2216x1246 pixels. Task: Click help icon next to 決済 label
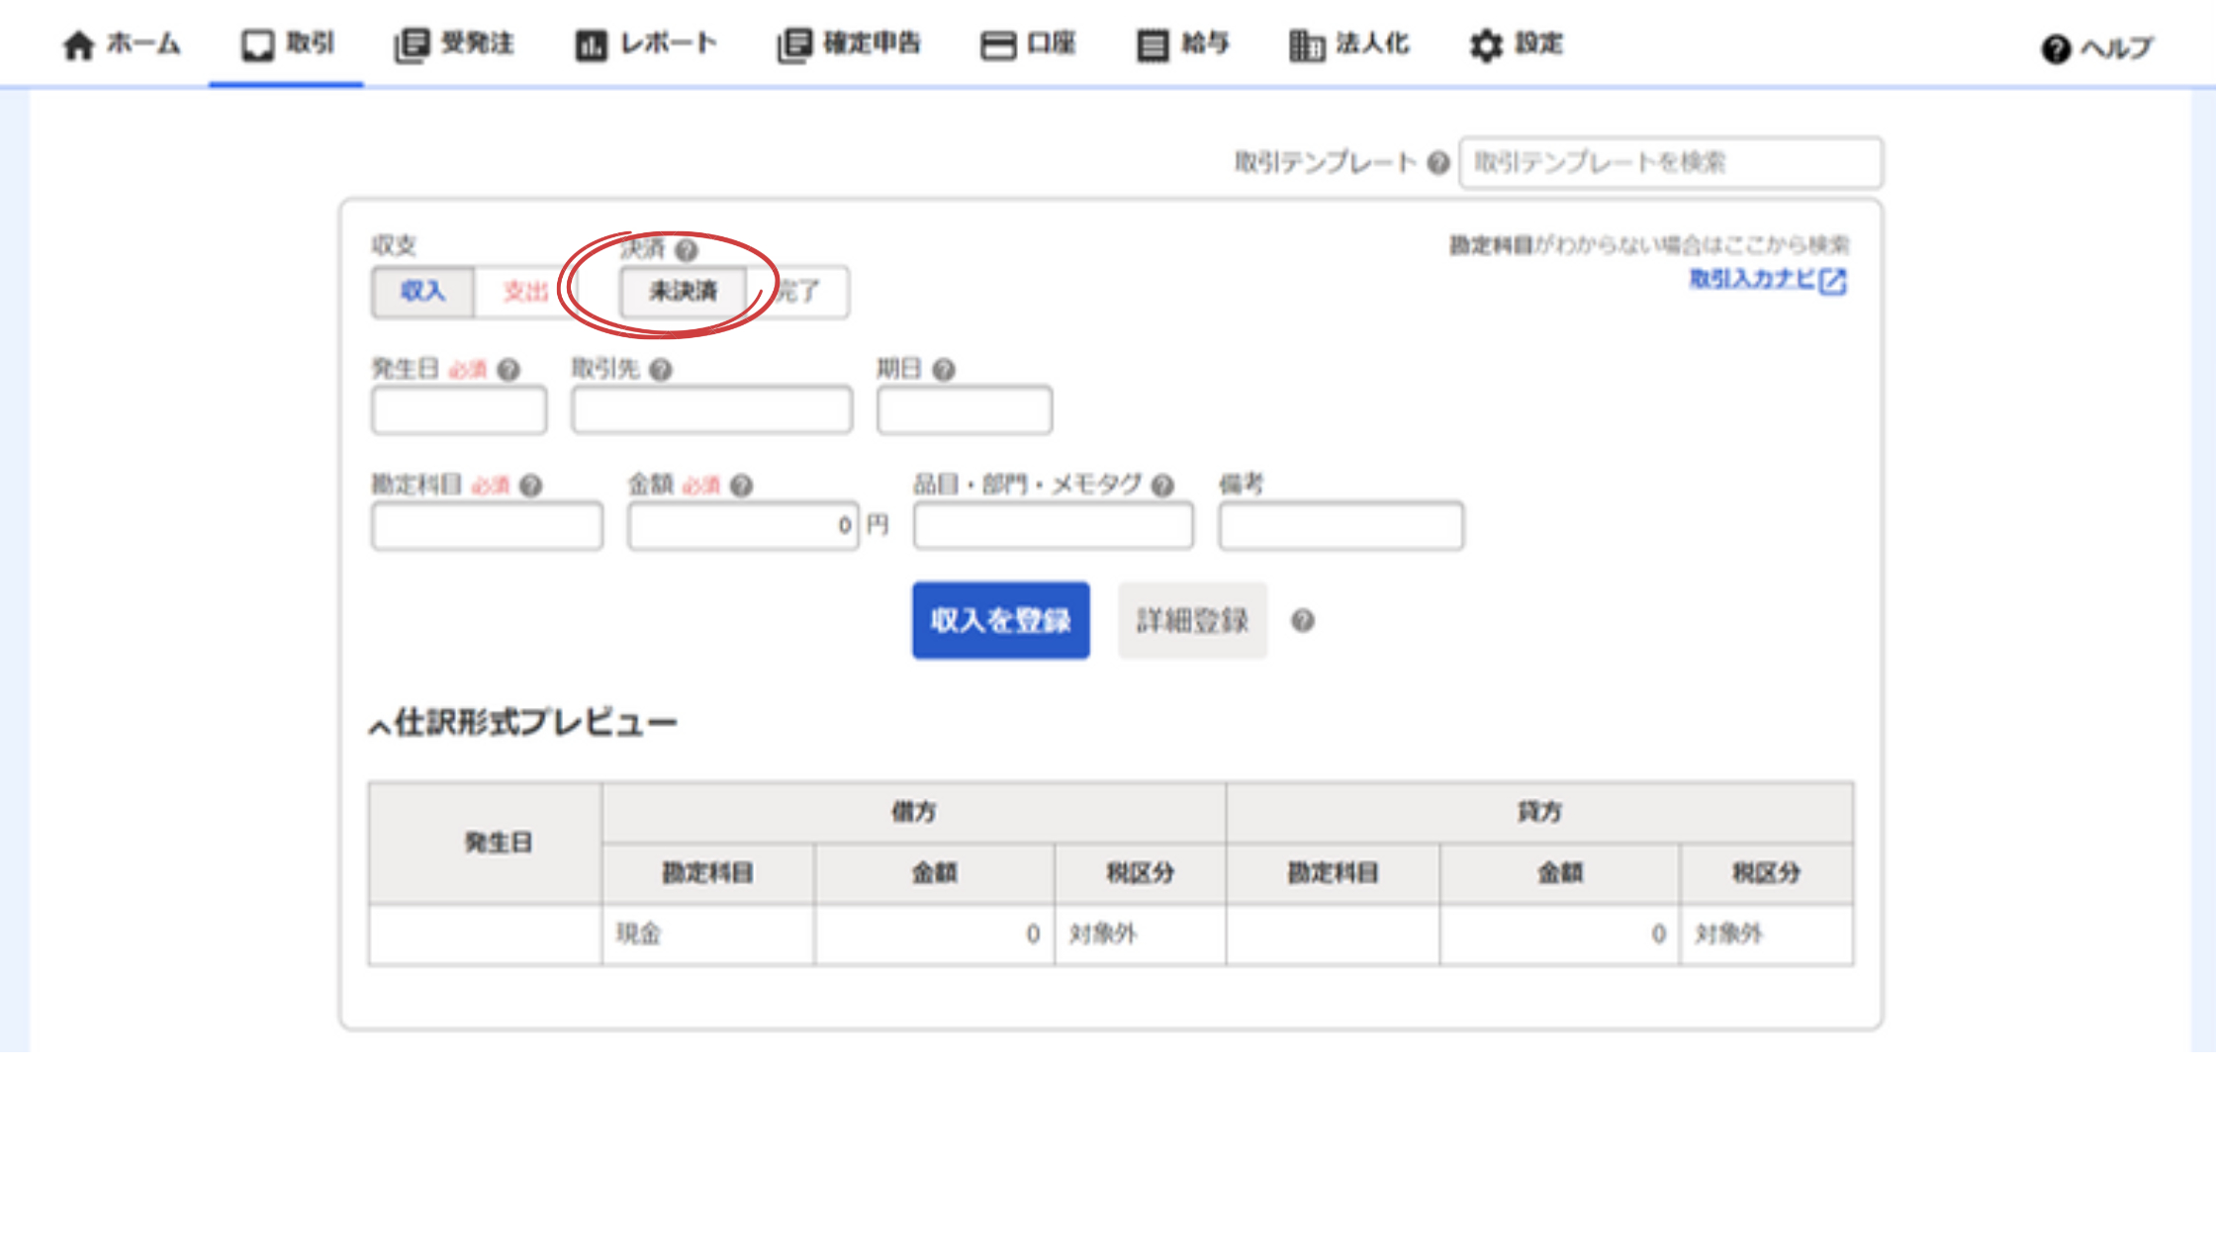[687, 249]
